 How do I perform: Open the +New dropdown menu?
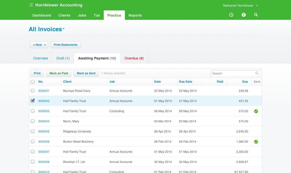pyautogui.click(x=39, y=45)
